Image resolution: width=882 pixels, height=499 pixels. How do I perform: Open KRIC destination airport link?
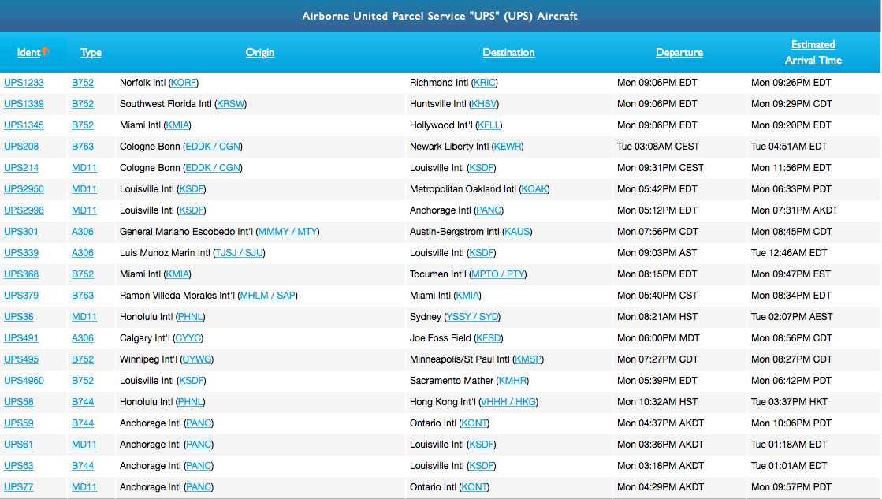[x=484, y=83]
